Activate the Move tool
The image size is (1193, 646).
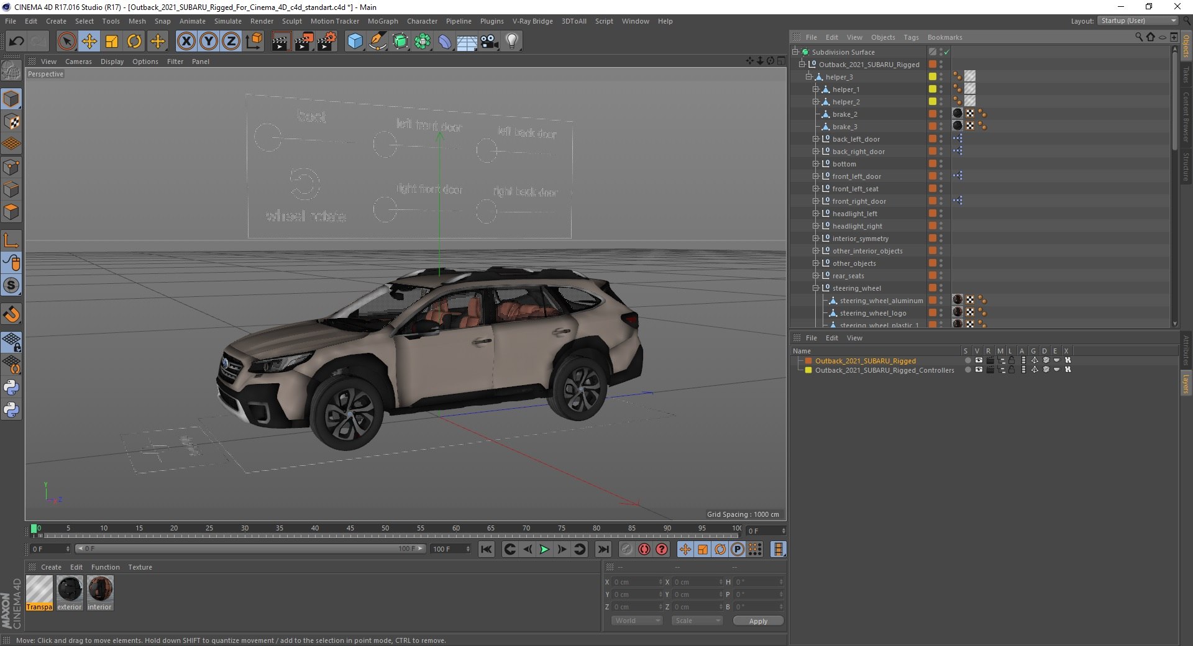coord(89,42)
